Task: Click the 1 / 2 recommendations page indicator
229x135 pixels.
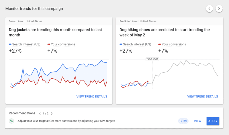Action: coord(46,114)
